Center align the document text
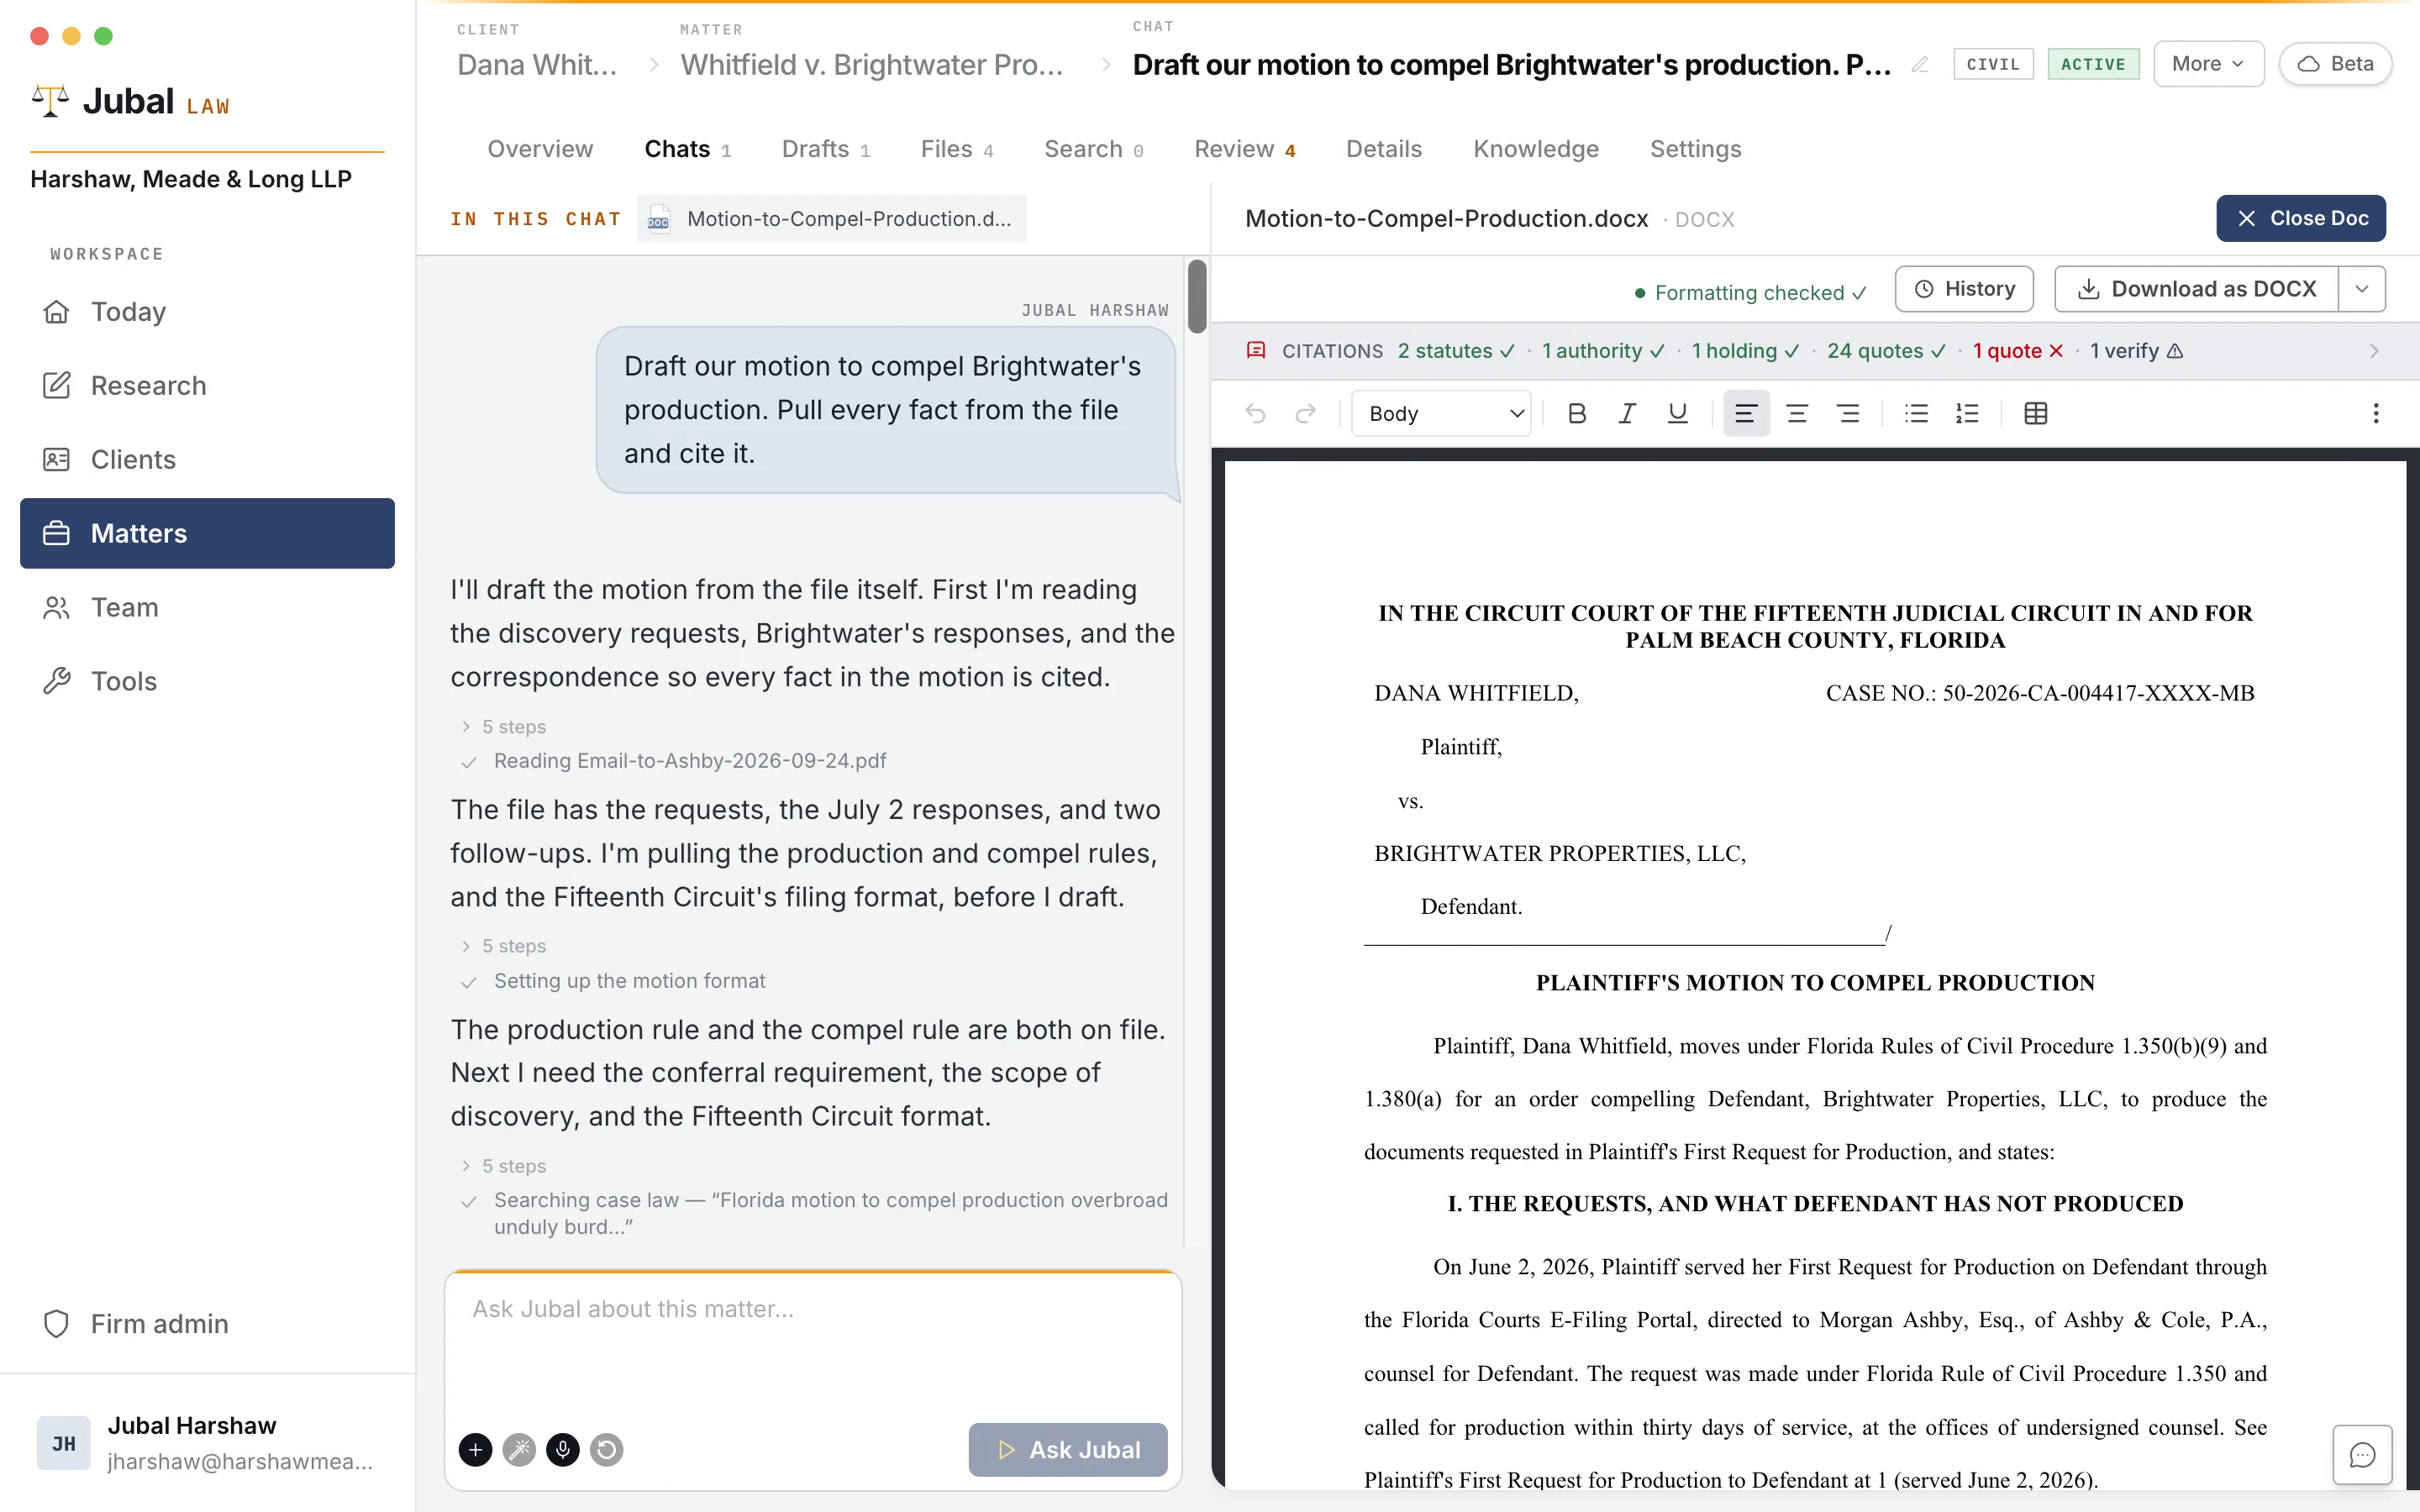Image resolution: width=2420 pixels, height=1512 pixels. tap(1797, 413)
